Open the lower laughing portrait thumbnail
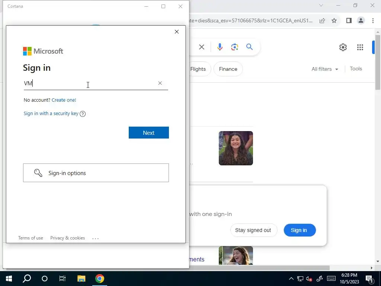The width and height of the screenshot is (381, 286). (236, 255)
